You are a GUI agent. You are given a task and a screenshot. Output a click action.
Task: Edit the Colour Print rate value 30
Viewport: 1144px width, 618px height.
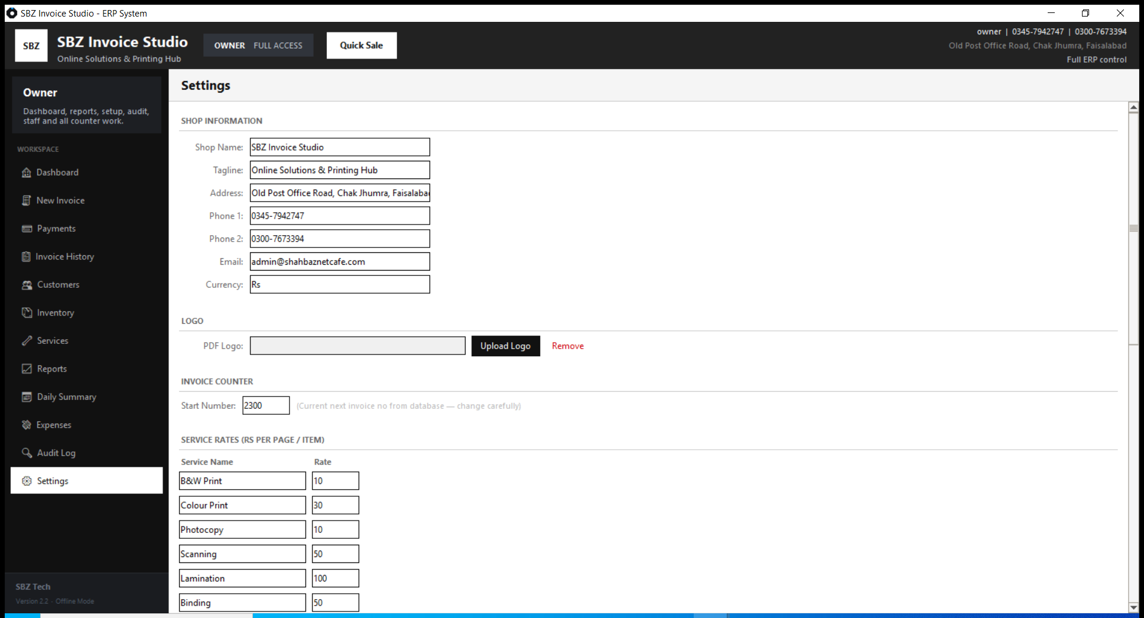coord(335,505)
